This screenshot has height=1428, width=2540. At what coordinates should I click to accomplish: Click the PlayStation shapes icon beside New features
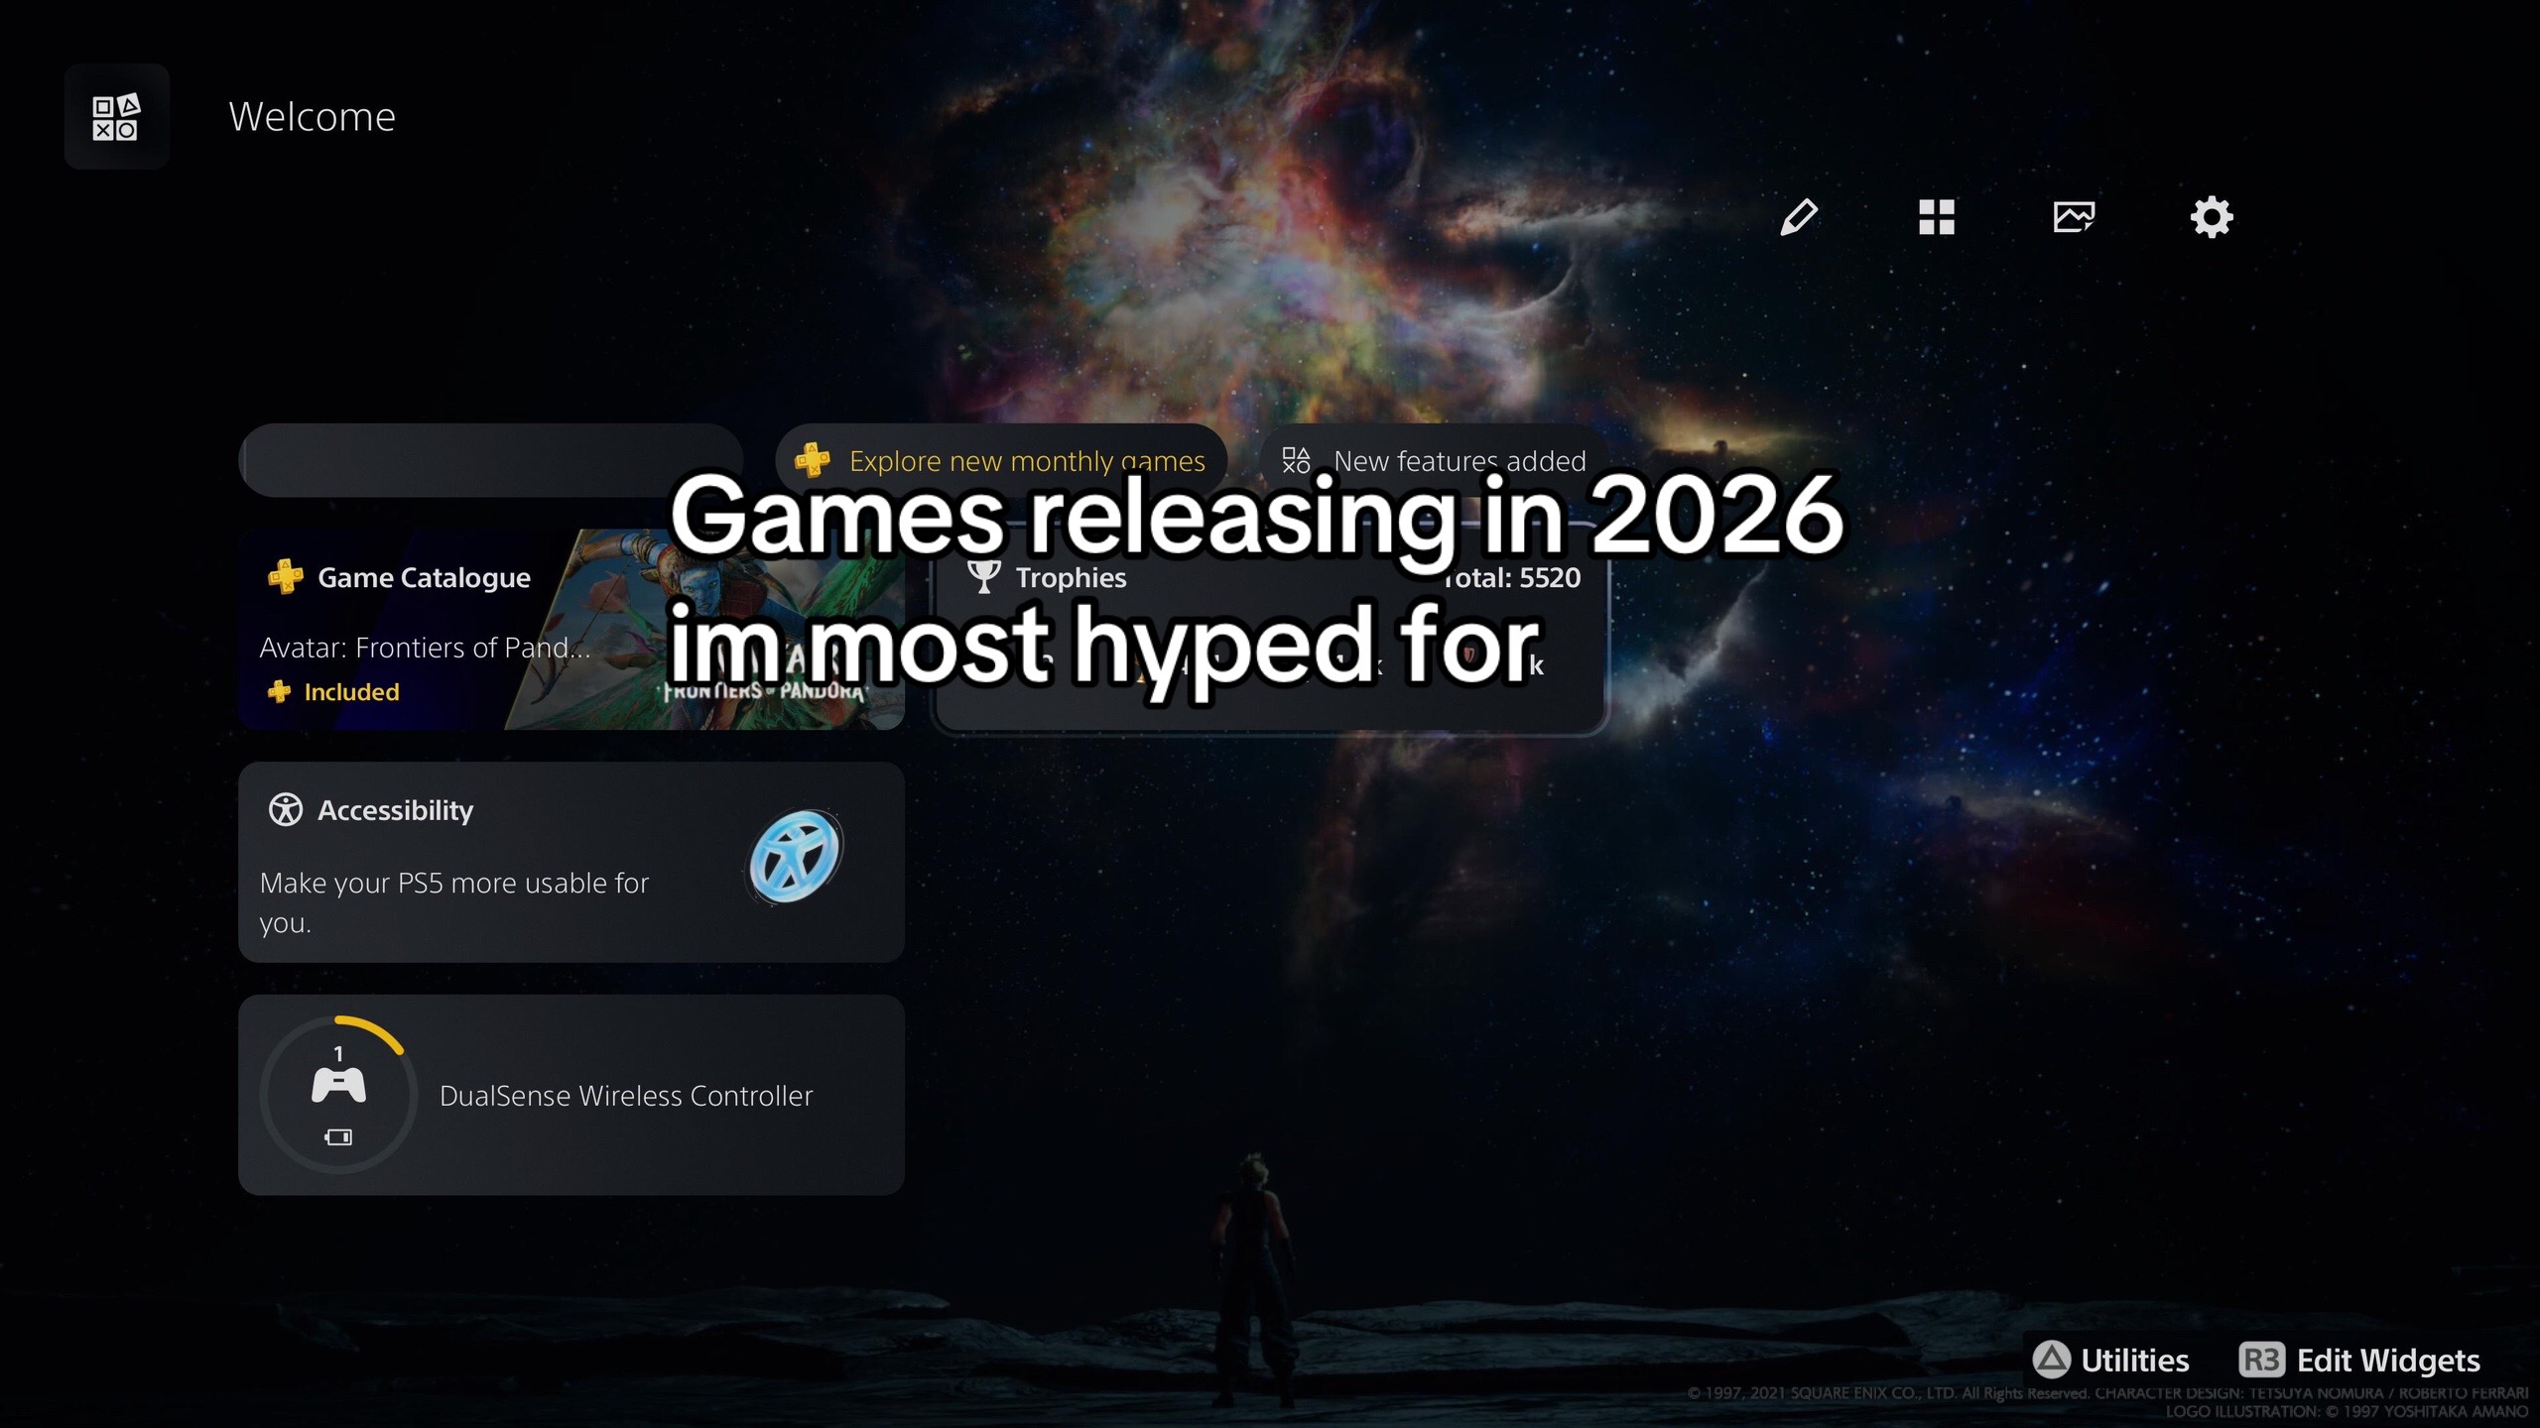pyautogui.click(x=1296, y=460)
